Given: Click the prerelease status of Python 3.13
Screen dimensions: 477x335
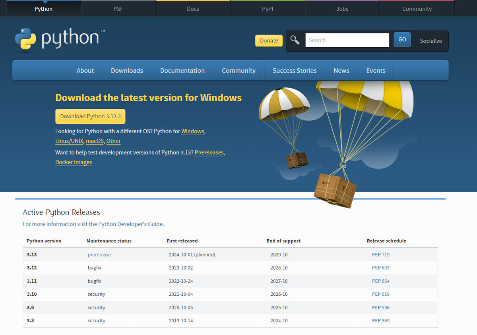Looking at the screenshot, I should (99, 254).
